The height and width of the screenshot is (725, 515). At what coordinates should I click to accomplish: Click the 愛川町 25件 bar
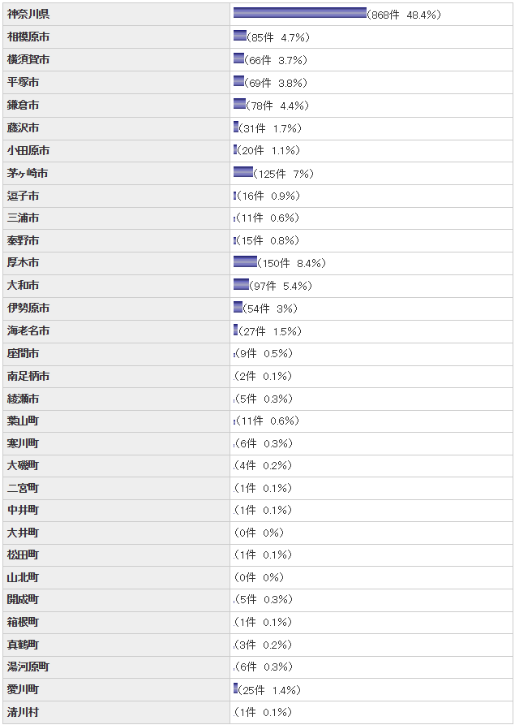tap(235, 688)
